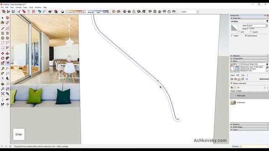Viewport: 269px width, 151px height.
Task: Select the Scale tool
Action: (x=3, y=63)
